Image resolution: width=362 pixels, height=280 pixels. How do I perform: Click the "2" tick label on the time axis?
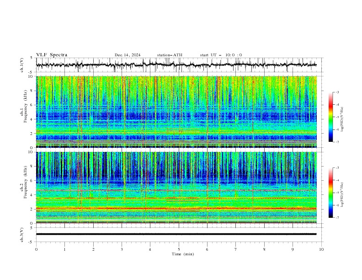pos(93,249)
